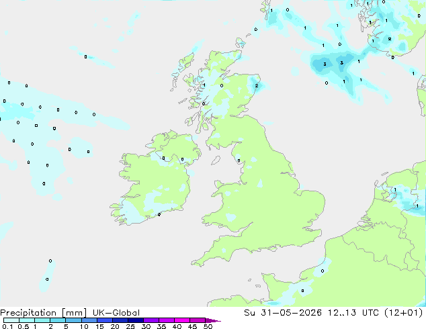Viewport: 426px width, 329px height.
Task: Click the 'Precipitation [mm]' title text
Action: point(43,313)
